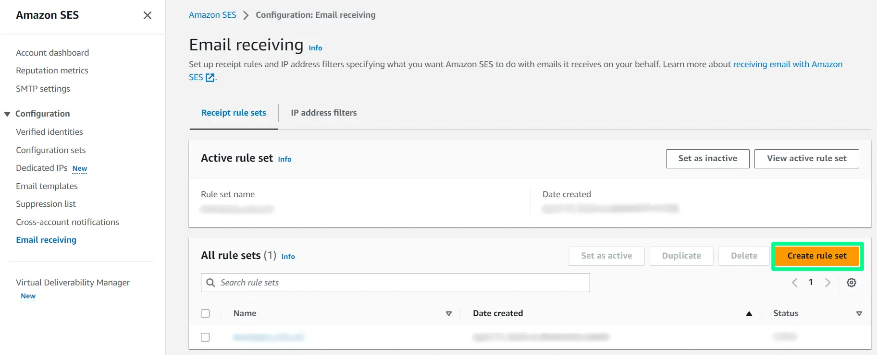
Task: Open Dedicated IPs page
Action: [x=41, y=168]
